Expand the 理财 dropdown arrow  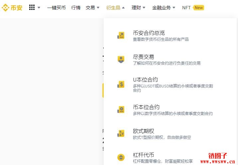pyautogui.click(x=144, y=8)
